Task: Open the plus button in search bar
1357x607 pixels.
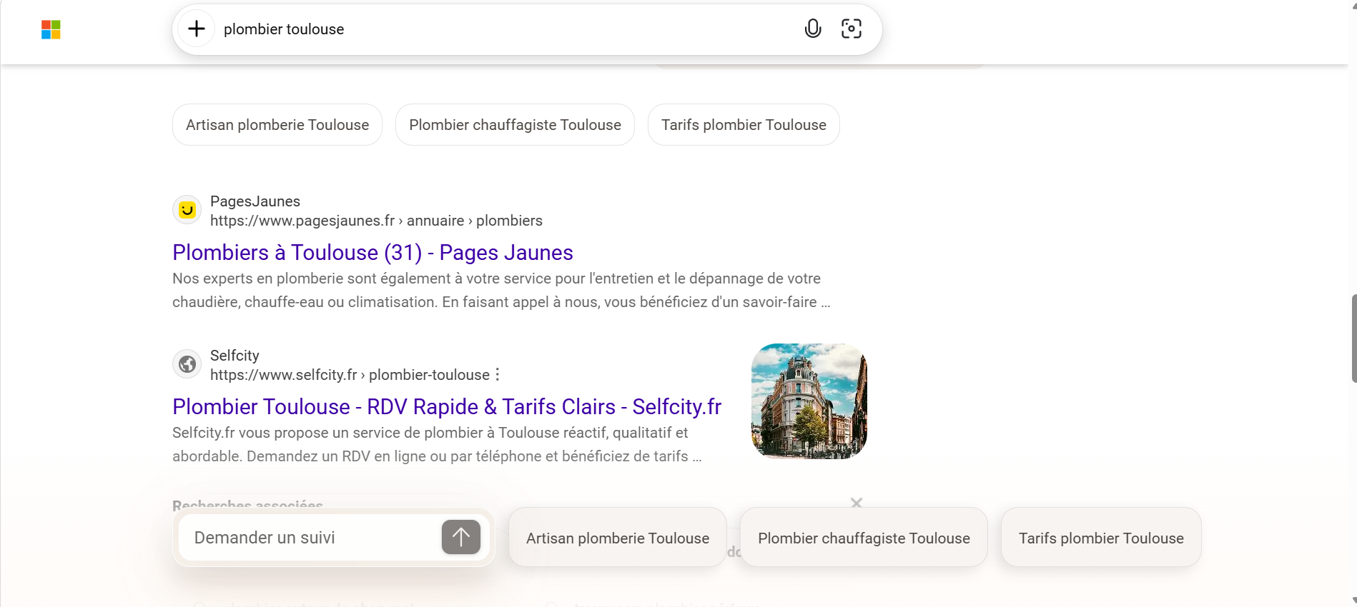Action: click(197, 29)
